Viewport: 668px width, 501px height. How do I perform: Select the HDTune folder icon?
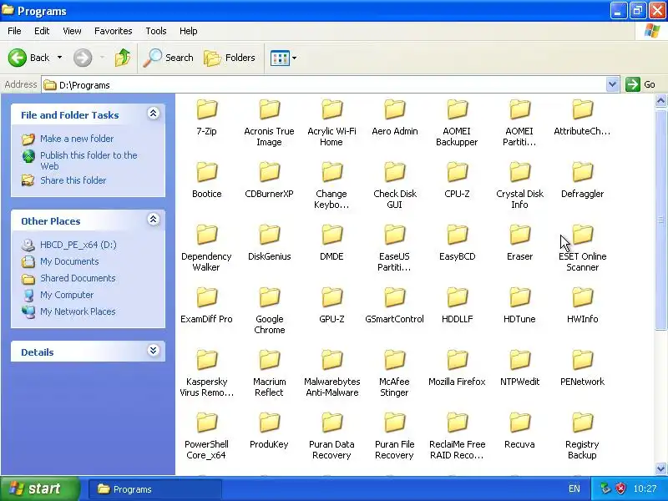click(x=519, y=297)
